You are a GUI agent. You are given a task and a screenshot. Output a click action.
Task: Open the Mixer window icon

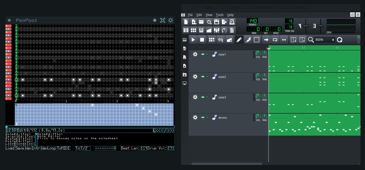pyautogui.click(x=217, y=30)
